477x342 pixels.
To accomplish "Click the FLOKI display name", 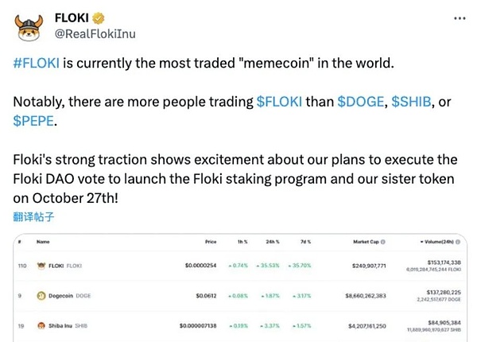I will coord(72,17).
